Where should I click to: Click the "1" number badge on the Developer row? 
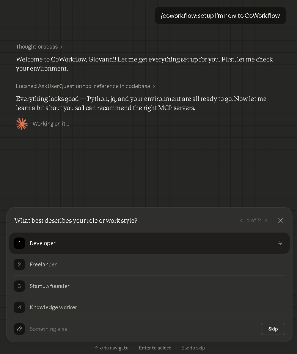point(19,243)
